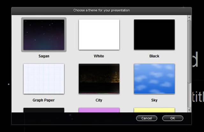The image size is (204, 132).
Task: Click the theme list scrollbar thumb
Action: pyautogui.click(x=189, y=51)
